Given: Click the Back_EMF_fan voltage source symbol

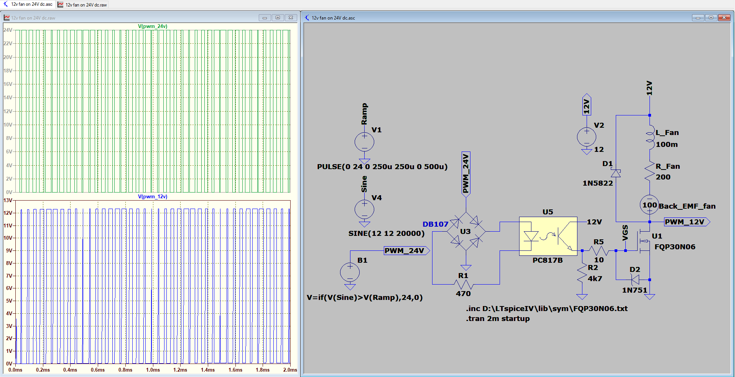Looking at the screenshot, I should (x=649, y=205).
